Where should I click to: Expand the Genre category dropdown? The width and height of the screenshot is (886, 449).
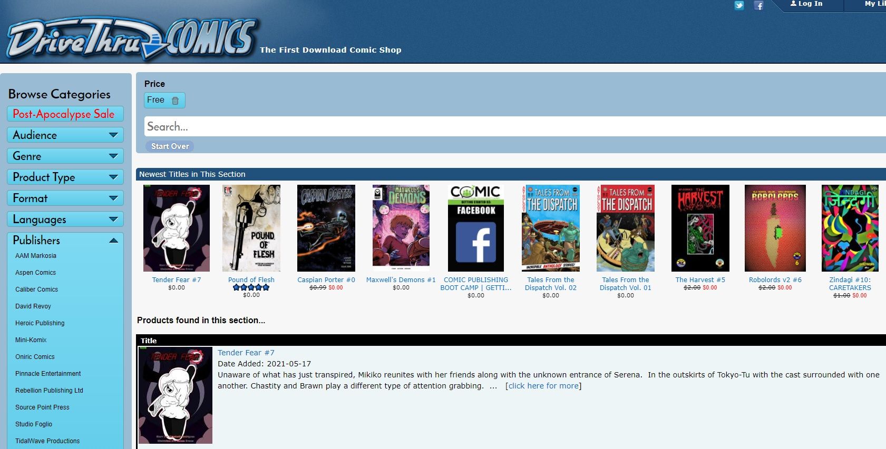point(65,156)
